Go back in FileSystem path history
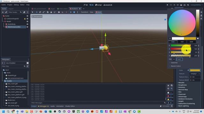Viewport: 204px width, 114px height. click(x=2, y=63)
